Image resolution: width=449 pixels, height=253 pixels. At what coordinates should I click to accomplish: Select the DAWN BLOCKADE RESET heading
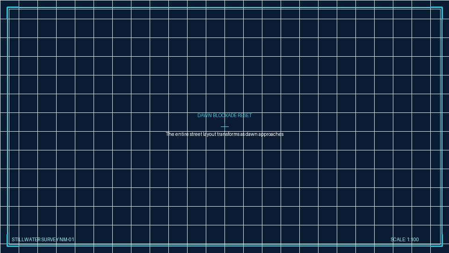tap(224, 115)
